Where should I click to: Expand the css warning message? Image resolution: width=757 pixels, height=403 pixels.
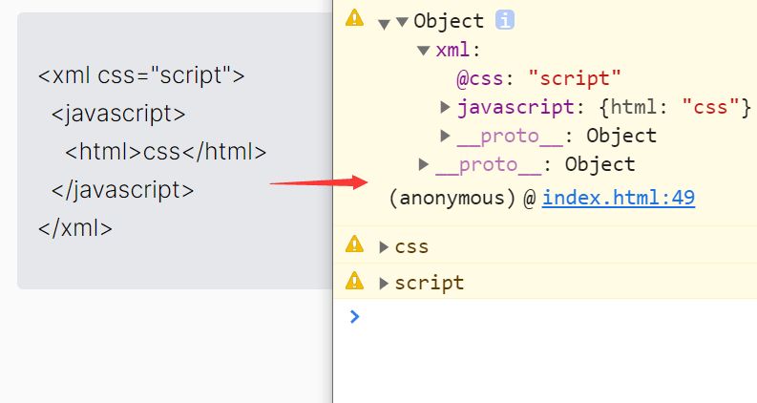[384, 247]
